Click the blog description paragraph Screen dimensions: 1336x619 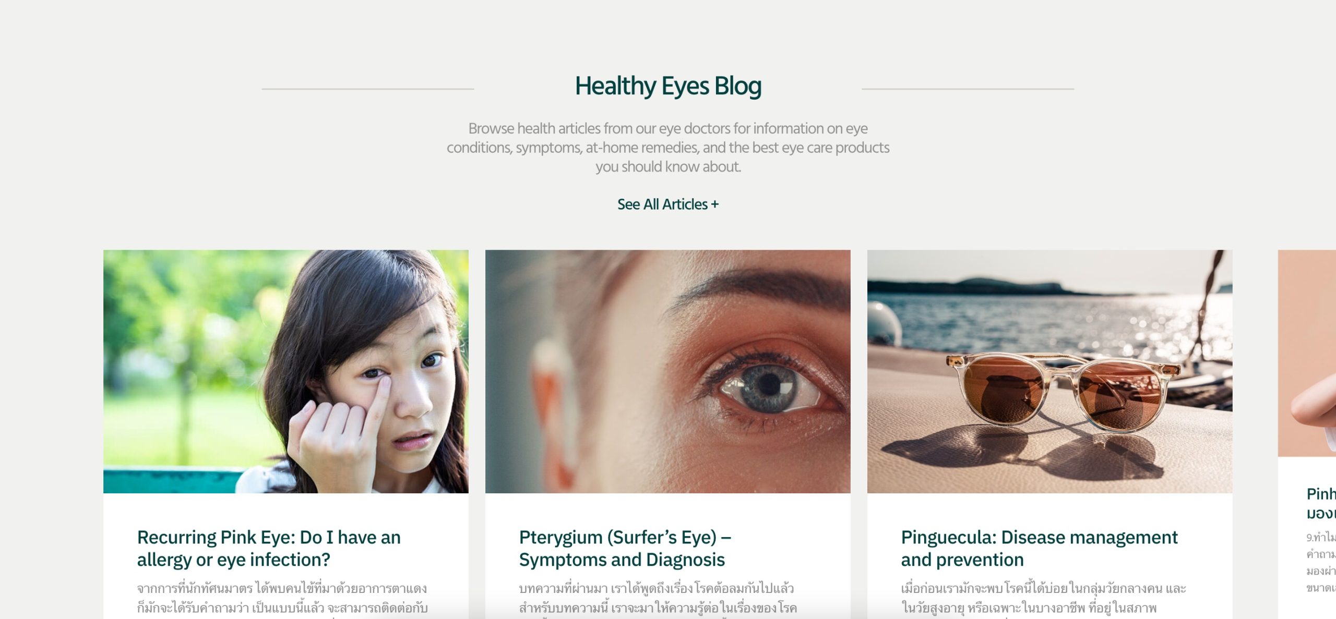[x=668, y=148]
